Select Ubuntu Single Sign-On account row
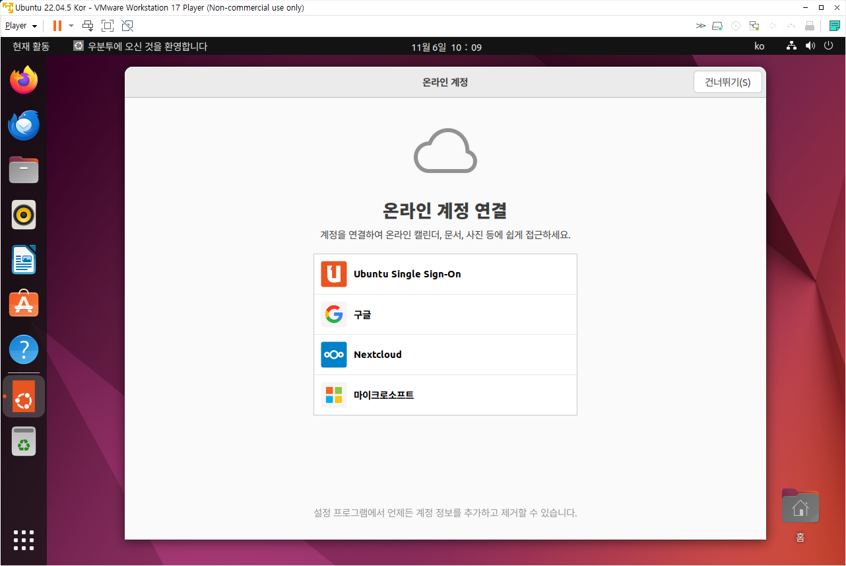 click(445, 274)
